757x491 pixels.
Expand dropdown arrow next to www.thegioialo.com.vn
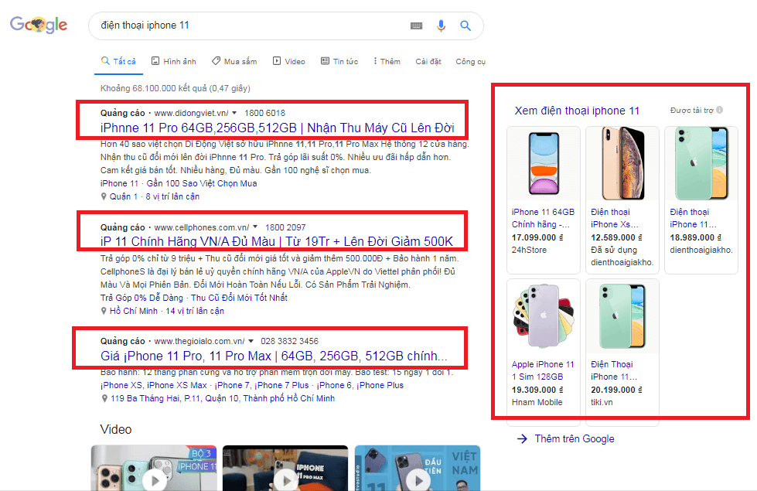[x=251, y=341]
